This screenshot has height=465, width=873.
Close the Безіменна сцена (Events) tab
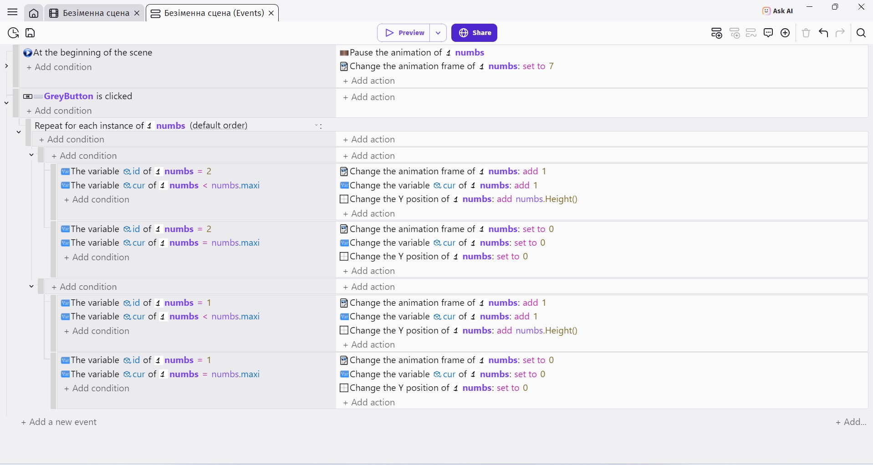[271, 13]
